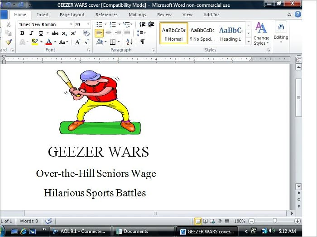Image resolution: width=317 pixels, height=237 pixels.
Task: Click the Cut scissors icon
Action: tap(9, 24)
